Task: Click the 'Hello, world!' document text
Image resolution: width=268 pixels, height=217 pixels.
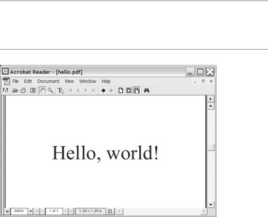Action: pos(105,153)
